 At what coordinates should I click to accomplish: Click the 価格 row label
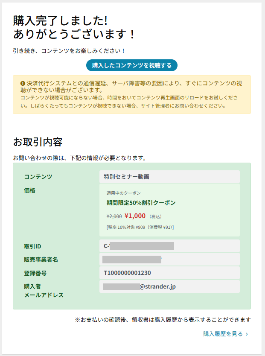pos(30,190)
